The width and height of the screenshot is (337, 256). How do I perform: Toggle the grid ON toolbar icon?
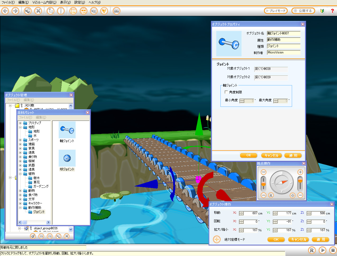73,11
